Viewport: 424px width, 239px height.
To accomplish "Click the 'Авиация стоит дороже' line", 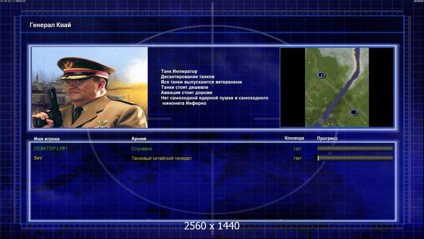I will 187,92.
